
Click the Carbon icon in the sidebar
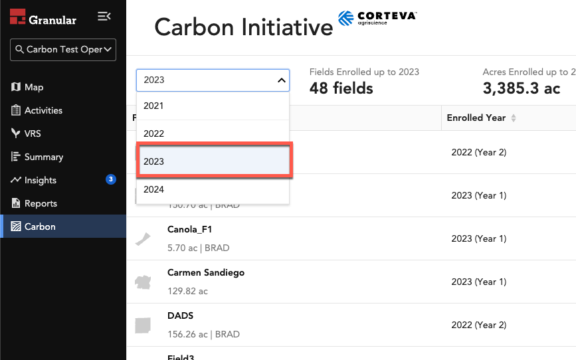point(16,226)
